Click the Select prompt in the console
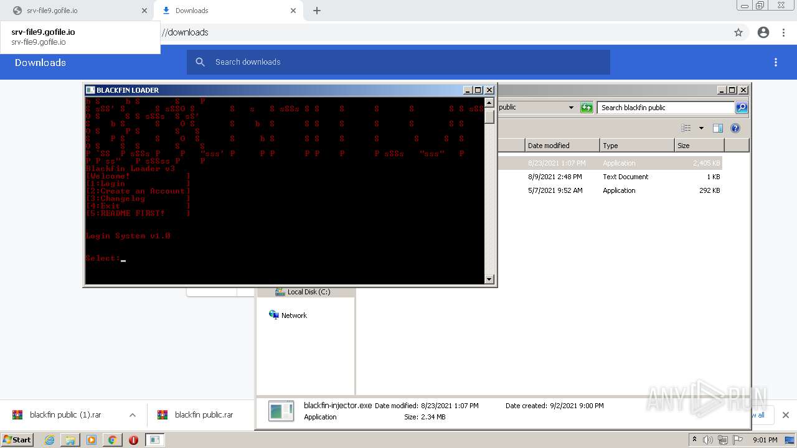 (x=103, y=258)
